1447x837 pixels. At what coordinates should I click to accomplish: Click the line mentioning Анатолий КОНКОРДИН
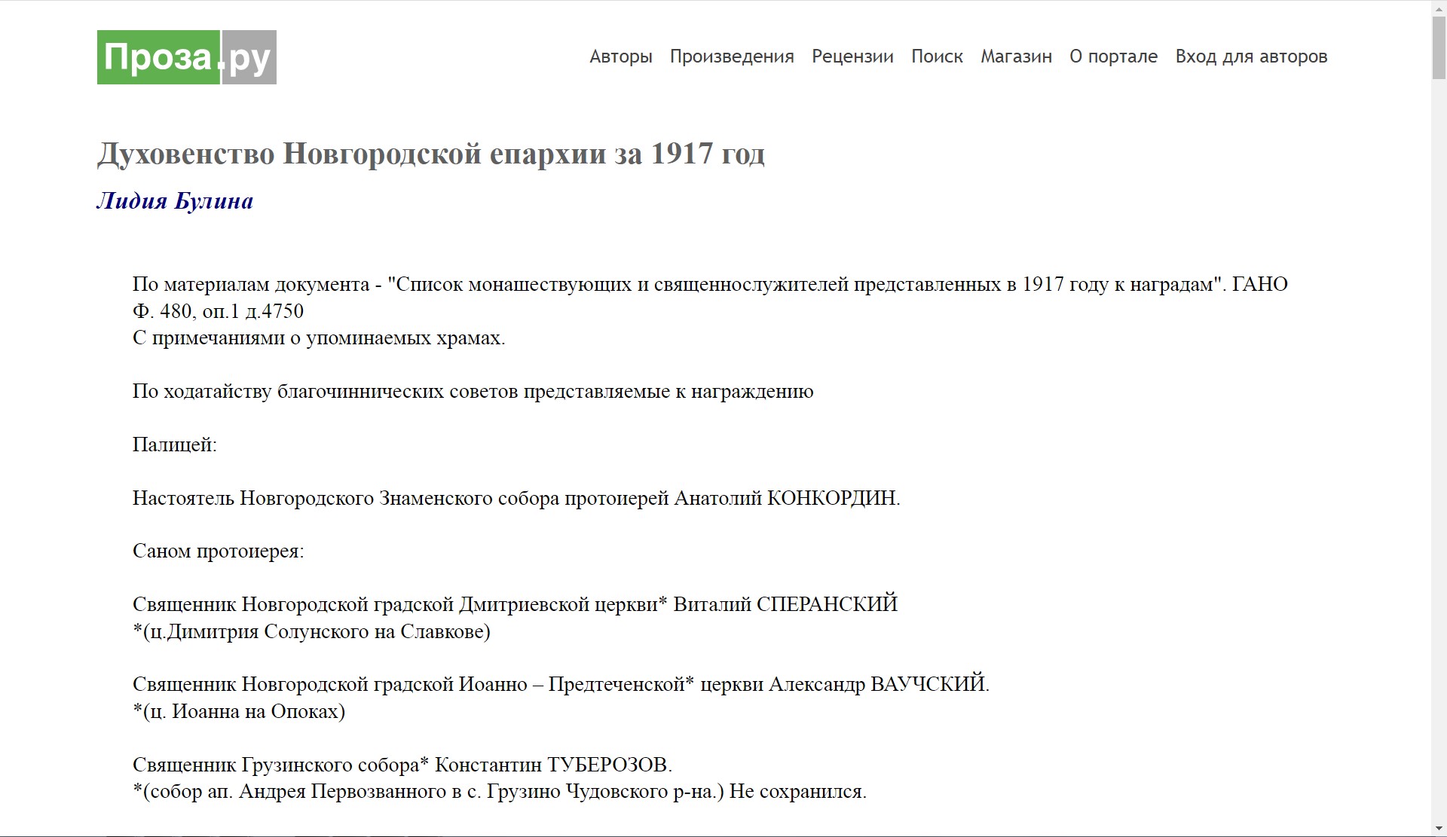tap(516, 498)
